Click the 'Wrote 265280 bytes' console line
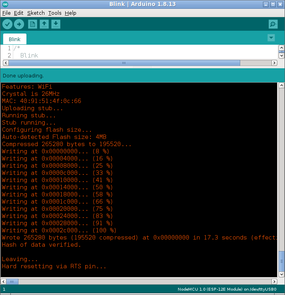Viewport: 285px width, 295px height. click(139, 238)
